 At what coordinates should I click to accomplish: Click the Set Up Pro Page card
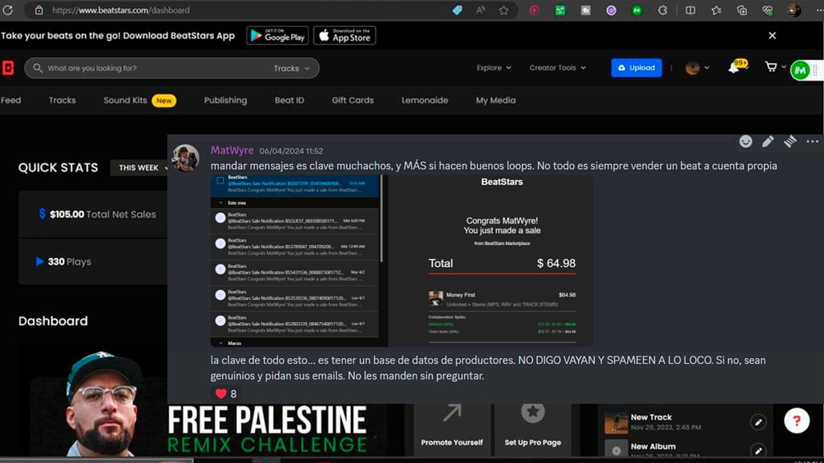pos(533,429)
